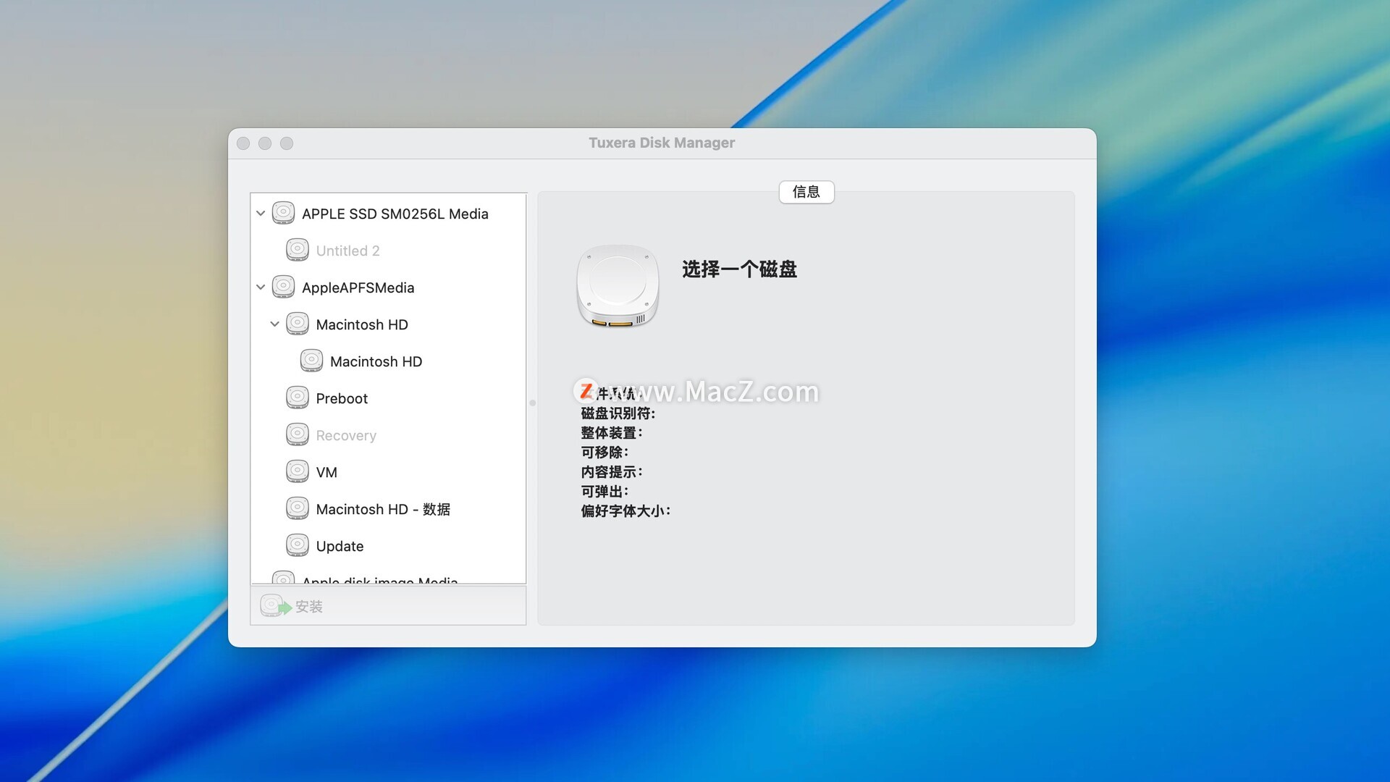Collapse the parent Macintosh HD container chevron
The height and width of the screenshot is (782, 1390).
(x=274, y=324)
